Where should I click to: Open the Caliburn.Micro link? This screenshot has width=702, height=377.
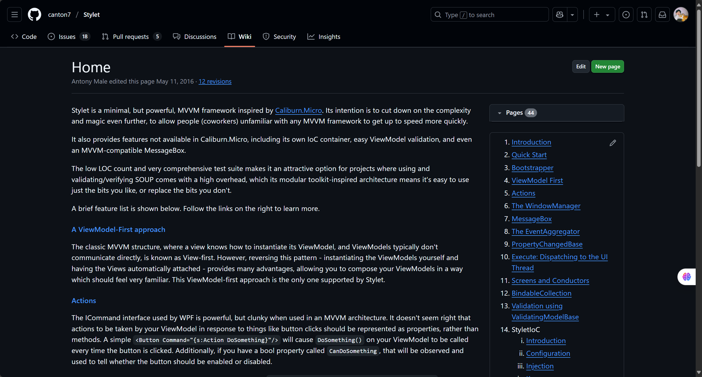click(298, 110)
